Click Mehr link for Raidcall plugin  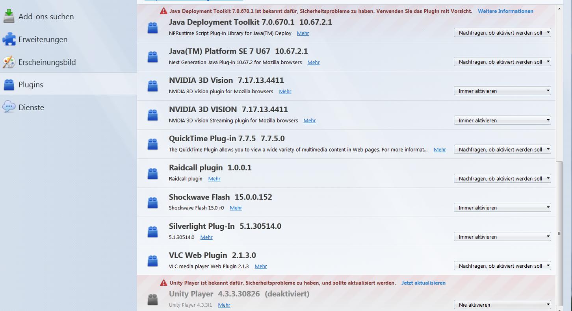[214, 179]
